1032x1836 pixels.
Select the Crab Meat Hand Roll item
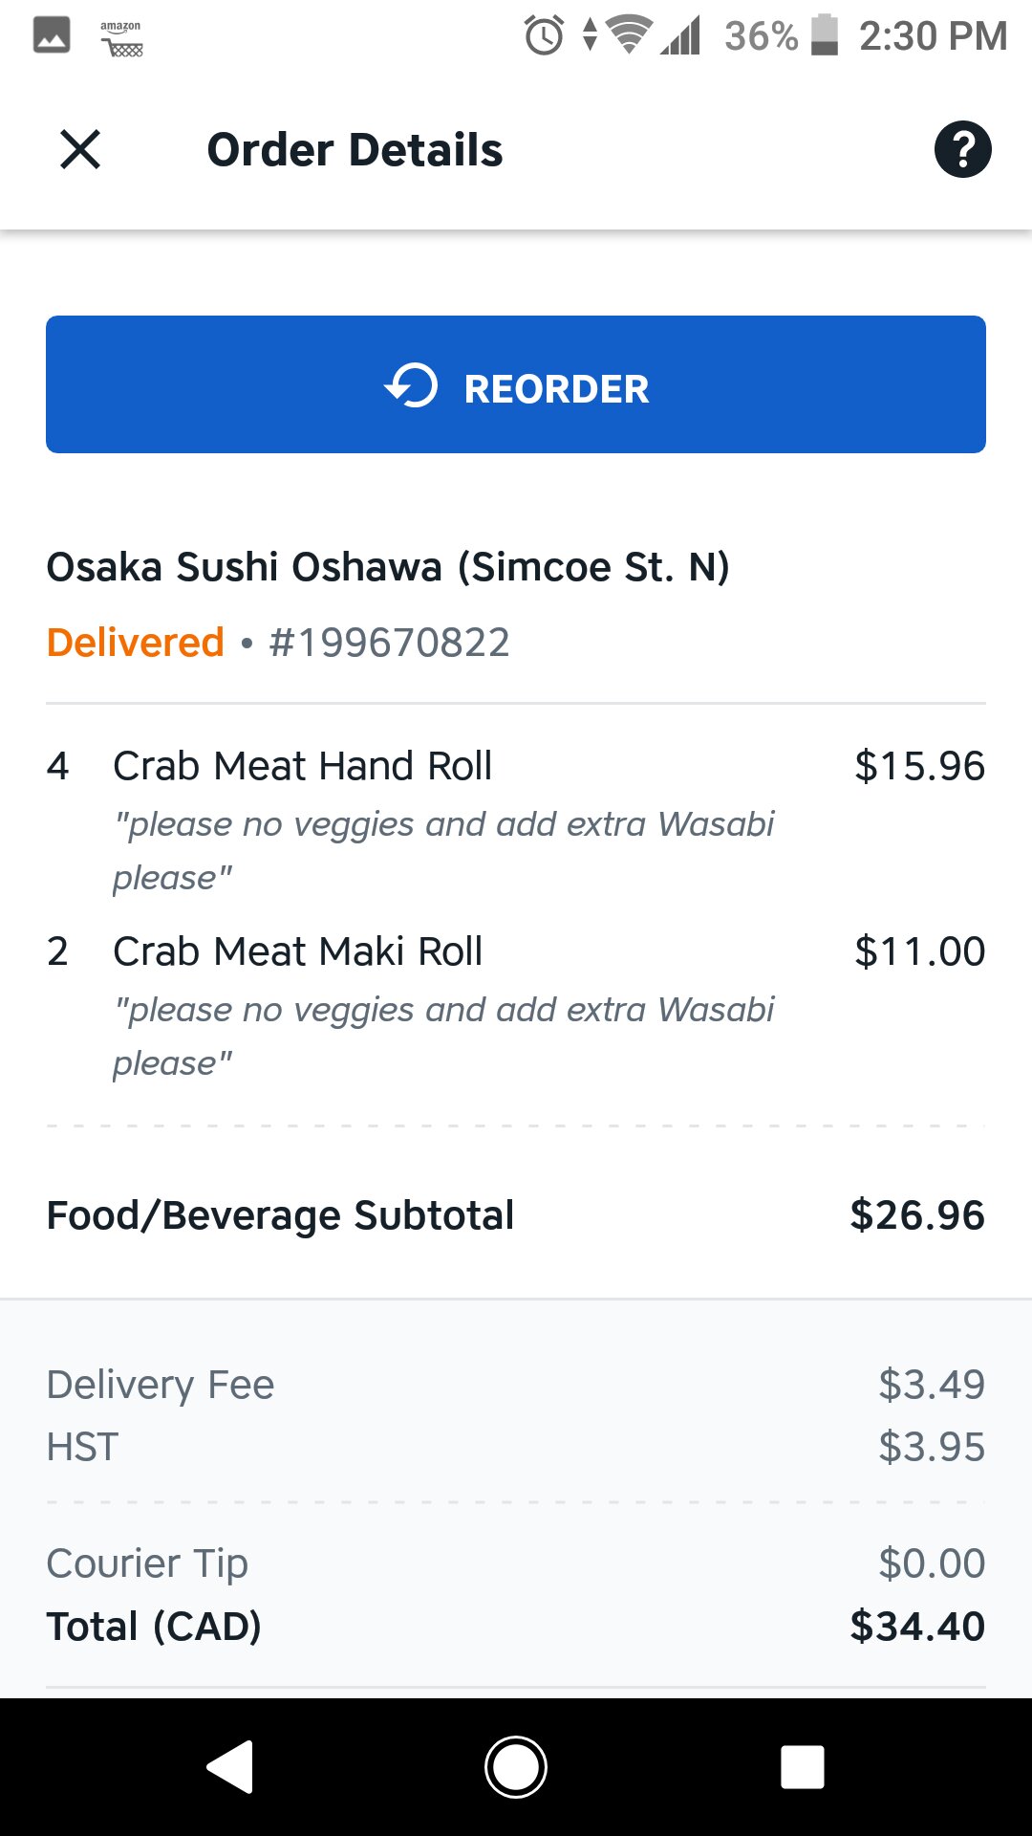coord(302,766)
